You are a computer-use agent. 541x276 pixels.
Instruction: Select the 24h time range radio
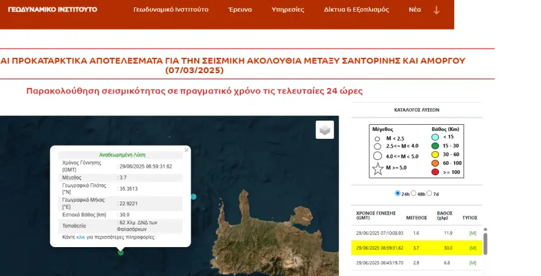coord(398,194)
